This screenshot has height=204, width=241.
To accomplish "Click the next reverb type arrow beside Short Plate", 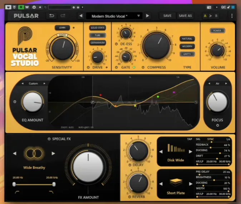I will click(191, 184).
